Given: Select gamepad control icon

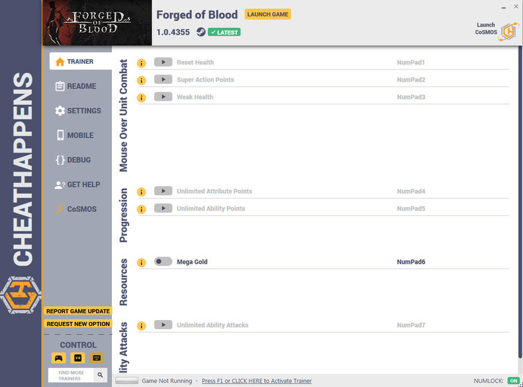Looking at the screenshot, I should point(59,358).
